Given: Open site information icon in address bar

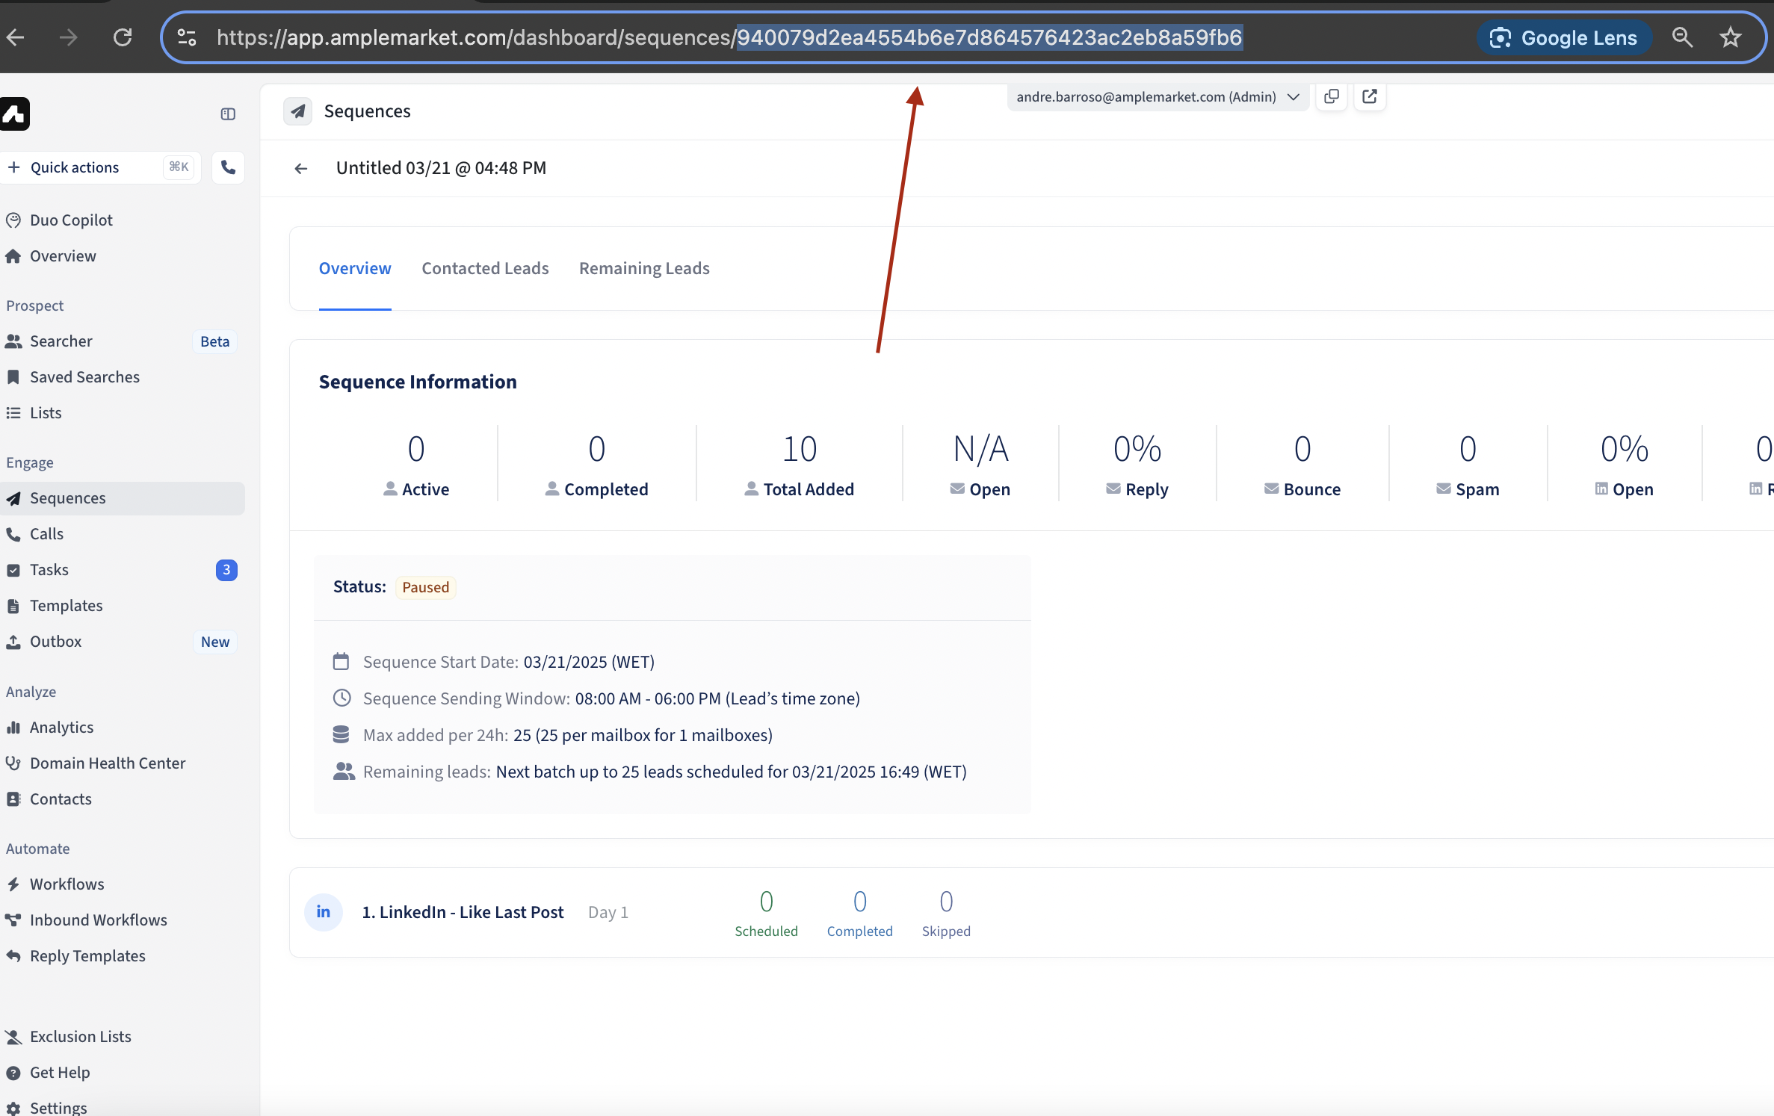Looking at the screenshot, I should 187,37.
